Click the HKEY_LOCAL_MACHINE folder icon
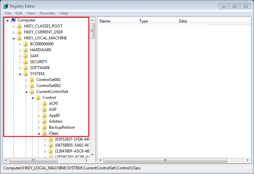The height and width of the screenshot is (174, 254). [x=20, y=38]
